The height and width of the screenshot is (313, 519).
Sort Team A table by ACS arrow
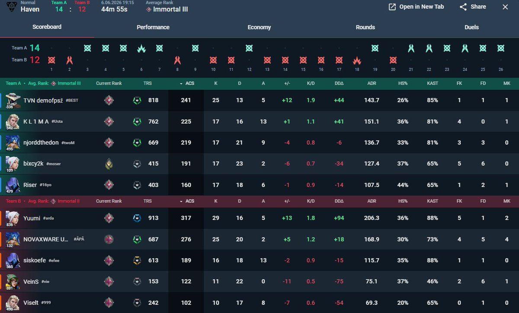tap(181, 83)
